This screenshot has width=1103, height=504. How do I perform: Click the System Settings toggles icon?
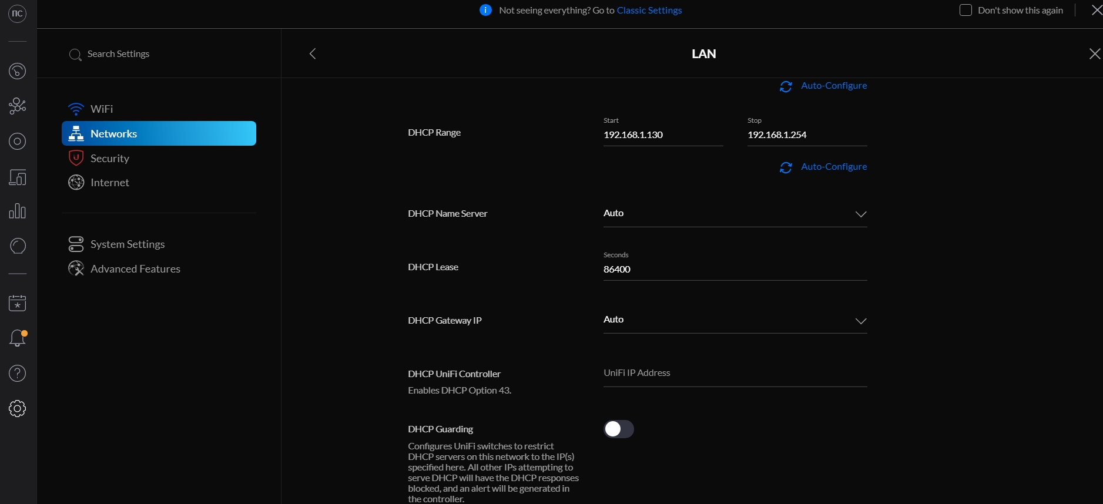76,244
